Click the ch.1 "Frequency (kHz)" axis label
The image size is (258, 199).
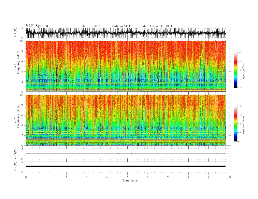coord(18,62)
